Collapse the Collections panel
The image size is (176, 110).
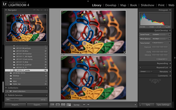coord(6,88)
